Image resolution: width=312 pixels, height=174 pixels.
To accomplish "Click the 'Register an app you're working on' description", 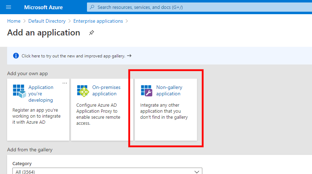I will click(37, 116).
